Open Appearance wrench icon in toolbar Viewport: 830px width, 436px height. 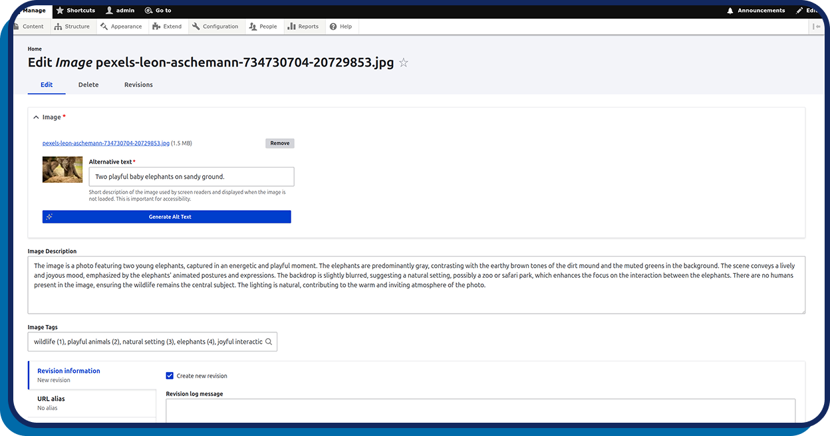pos(104,27)
